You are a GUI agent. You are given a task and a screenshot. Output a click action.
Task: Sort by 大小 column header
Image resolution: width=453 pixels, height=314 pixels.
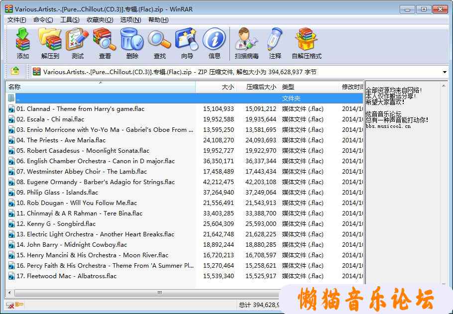pos(216,87)
